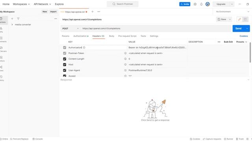
Task: Click info icon in Postman-Token row
Action: coord(125,53)
